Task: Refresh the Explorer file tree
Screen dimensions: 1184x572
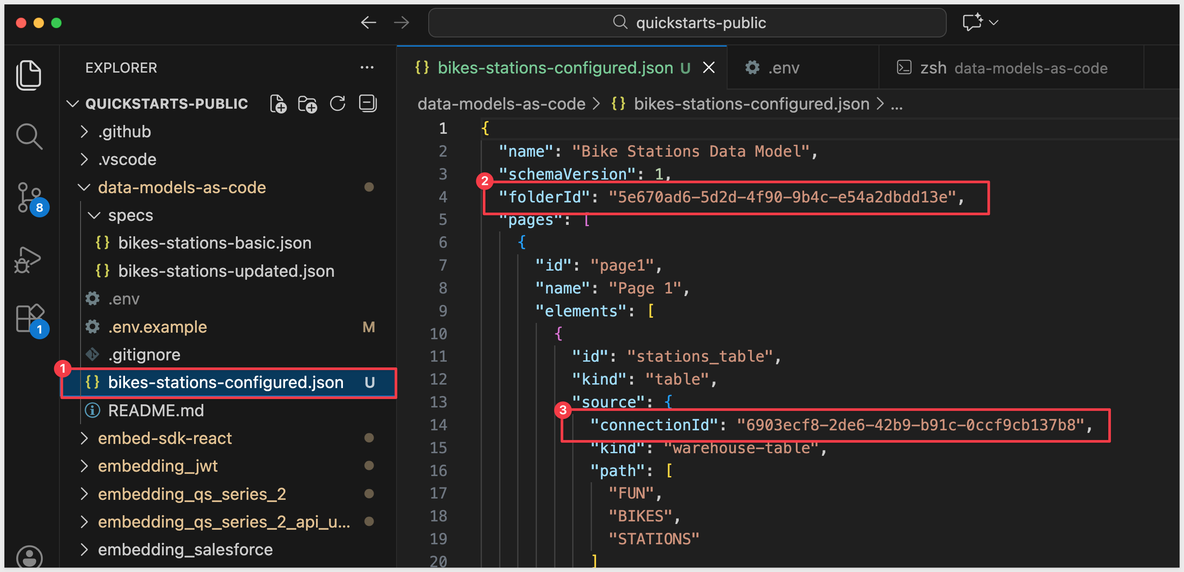Action: click(337, 104)
